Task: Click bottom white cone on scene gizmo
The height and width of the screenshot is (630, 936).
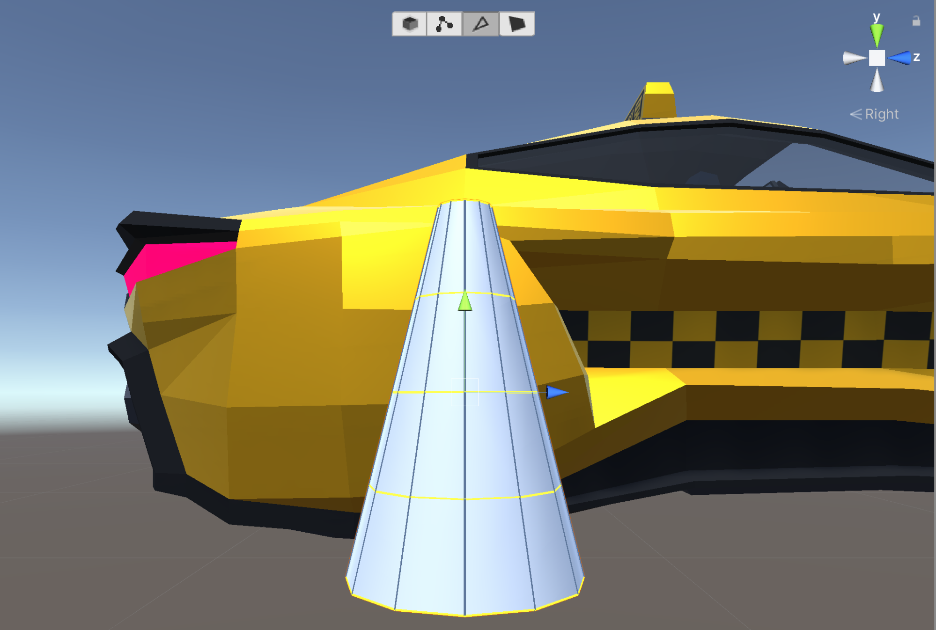Action: tap(877, 81)
